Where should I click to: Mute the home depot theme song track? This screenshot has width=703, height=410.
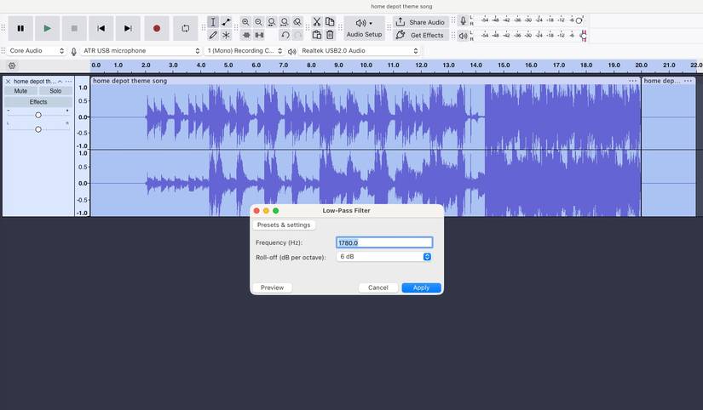(x=20, y=91)
